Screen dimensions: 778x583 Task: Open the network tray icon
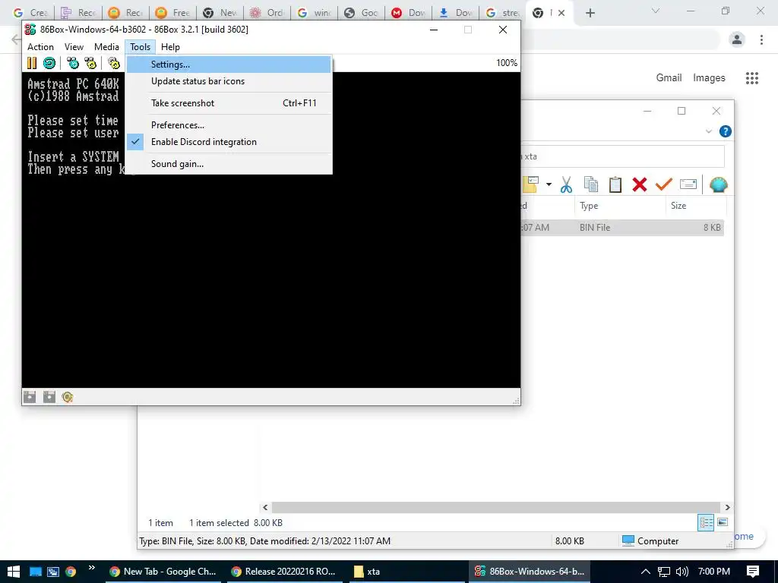click(x=664, y=572)
